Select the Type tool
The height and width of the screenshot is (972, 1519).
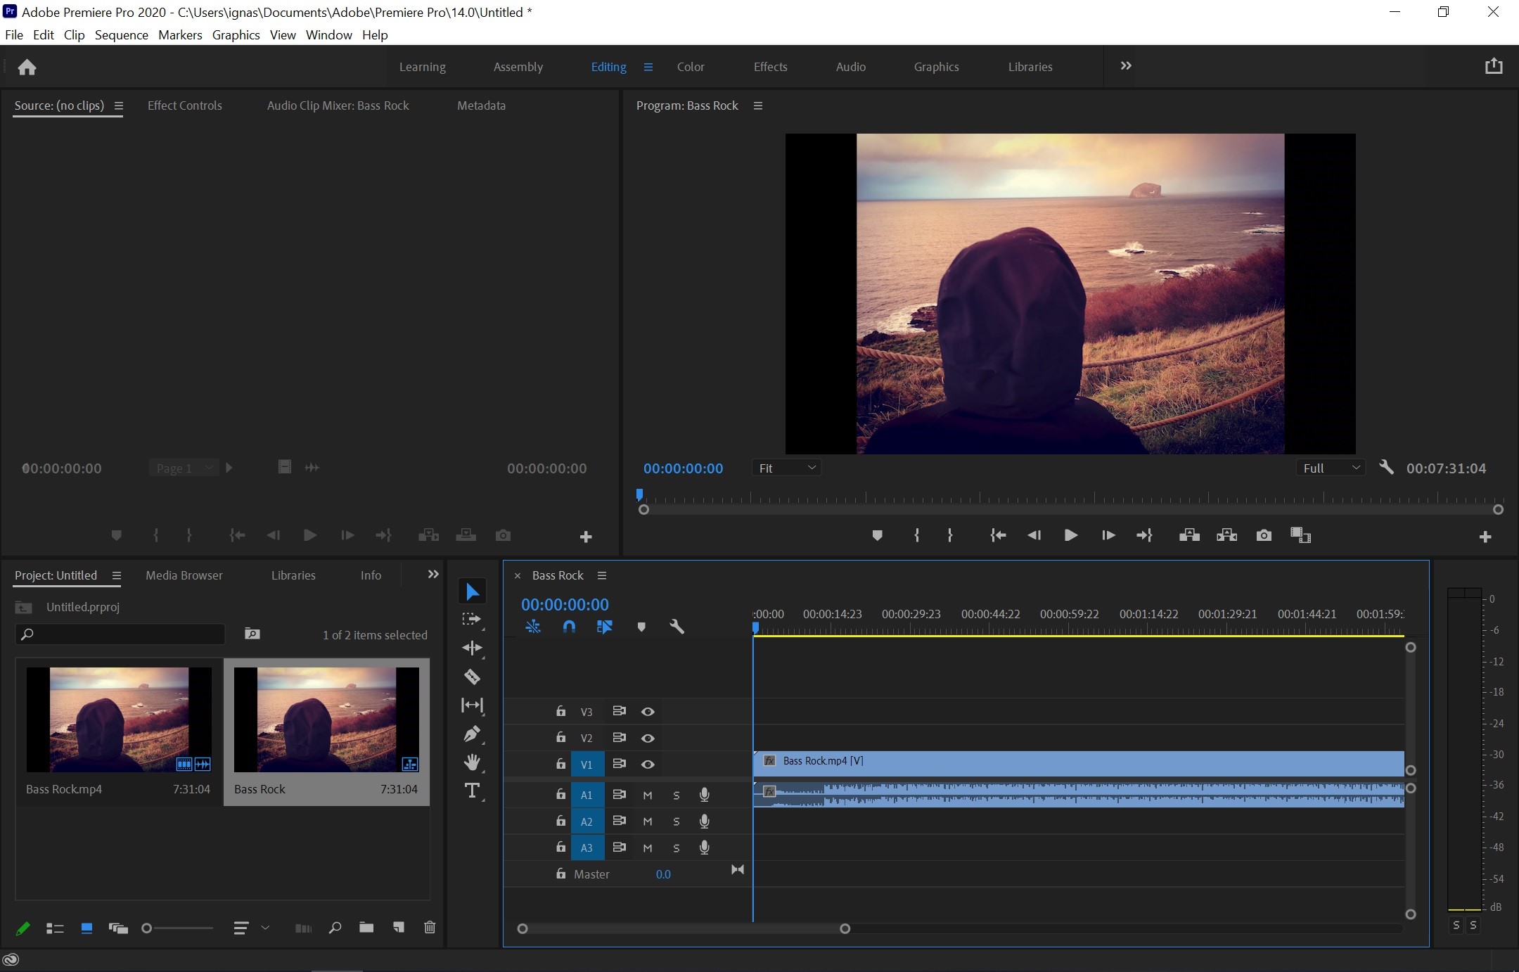[x=473, y=791]
